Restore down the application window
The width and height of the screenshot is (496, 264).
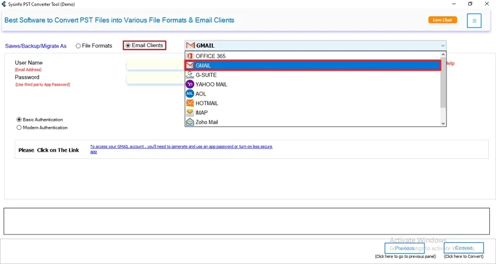click(471, 4)
